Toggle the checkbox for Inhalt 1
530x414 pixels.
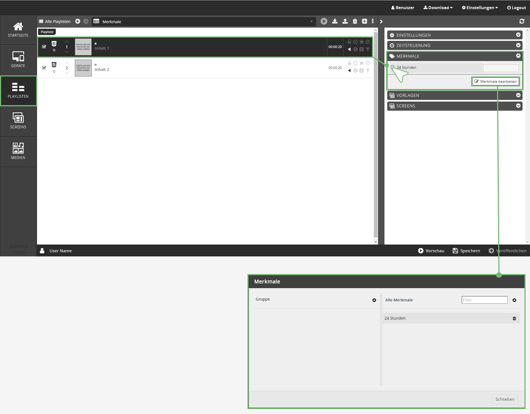pos(44,47)
